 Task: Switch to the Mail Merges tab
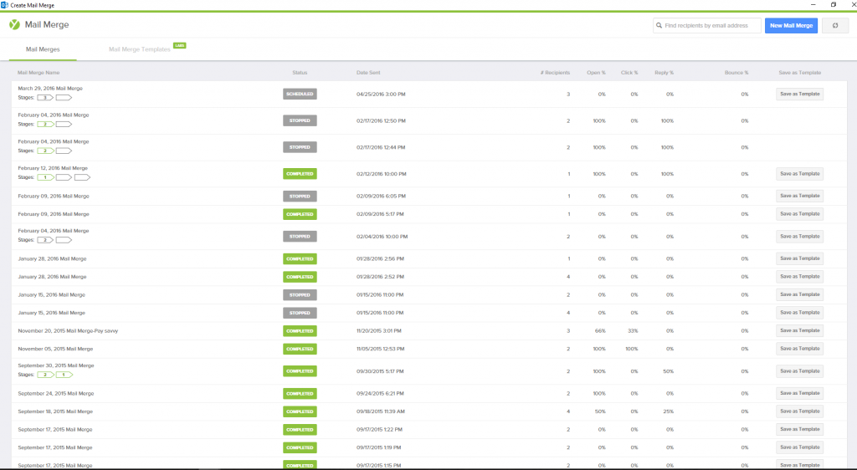tap(43, 49)
